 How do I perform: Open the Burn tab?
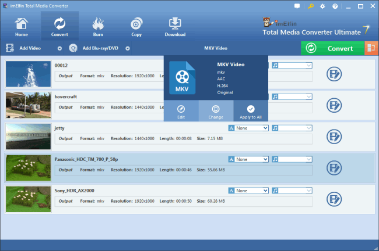[98, 27]
